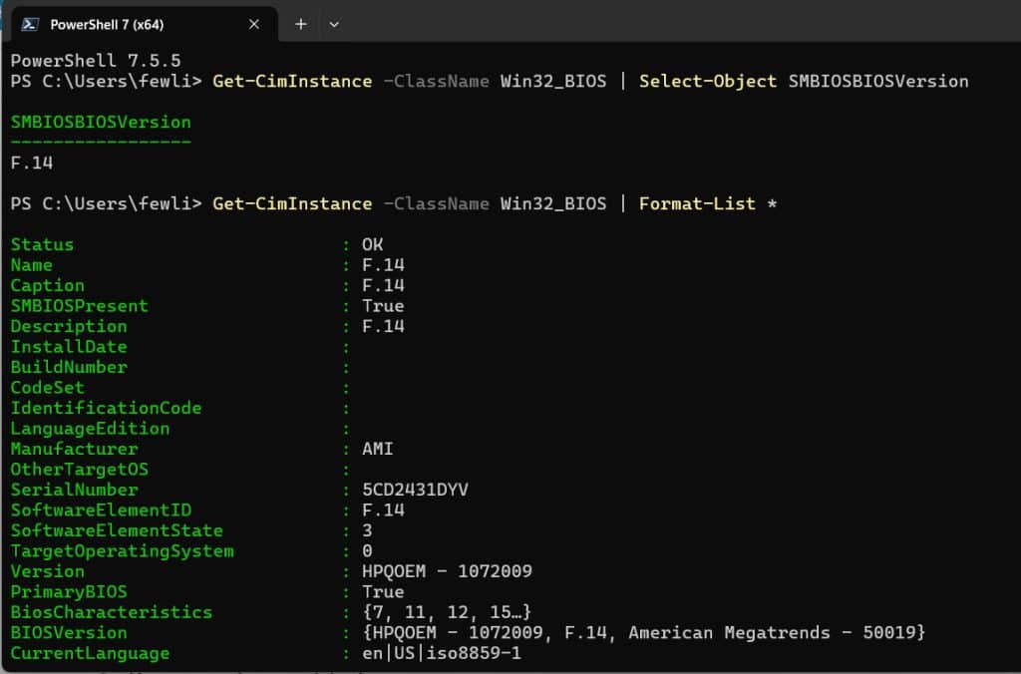The width and height of the screenshot is (1021, 674).
Task: Click the PowerShell icon in the tab
Action: pos(29,25)
